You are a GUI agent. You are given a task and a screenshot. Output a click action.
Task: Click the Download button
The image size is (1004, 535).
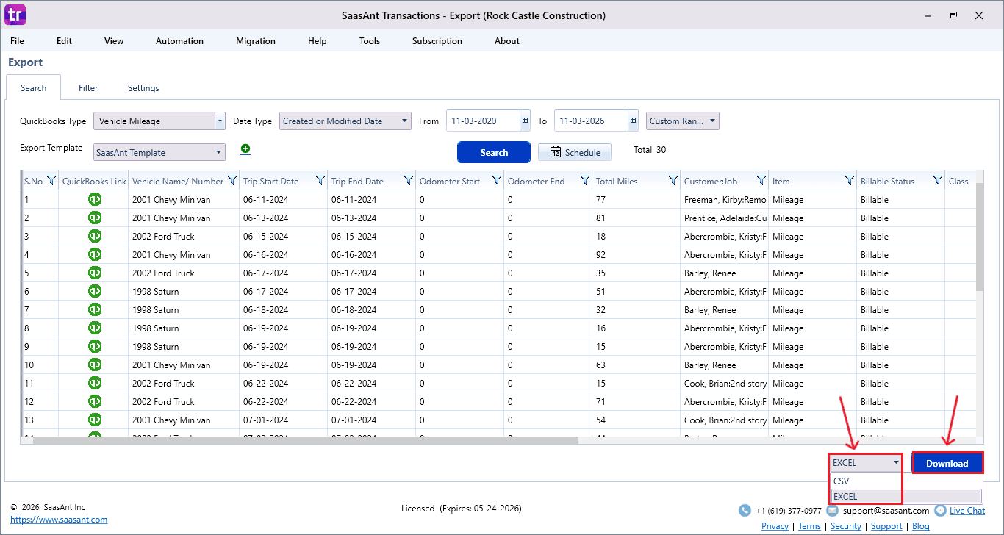[x=947, y=463]
